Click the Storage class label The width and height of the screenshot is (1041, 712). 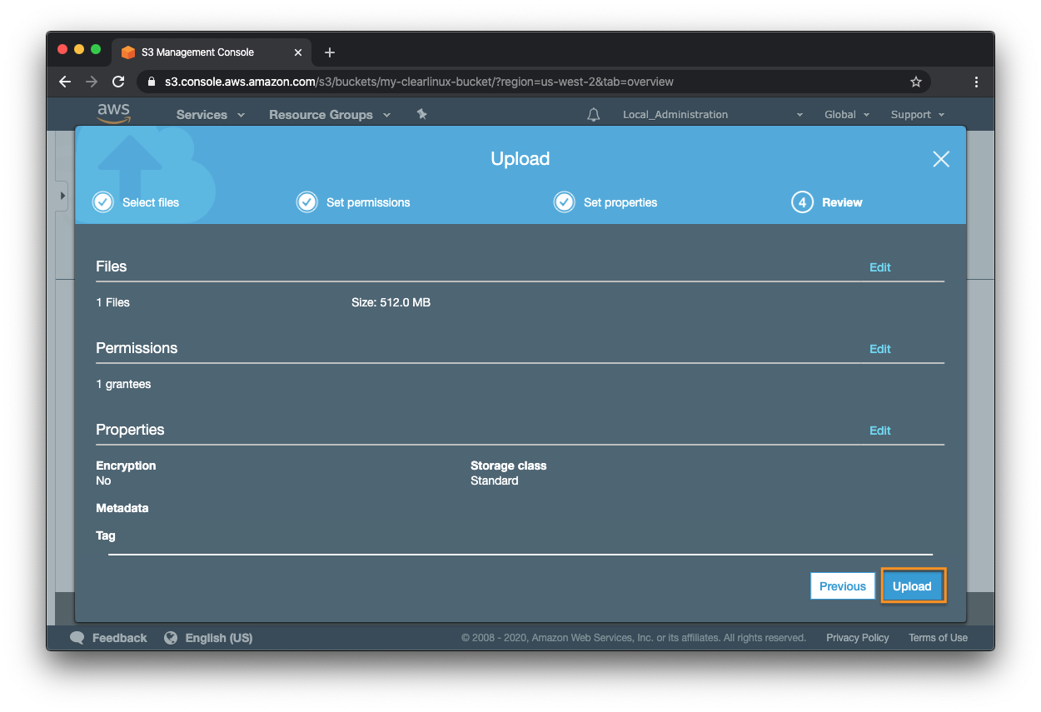tap(509, 466)
